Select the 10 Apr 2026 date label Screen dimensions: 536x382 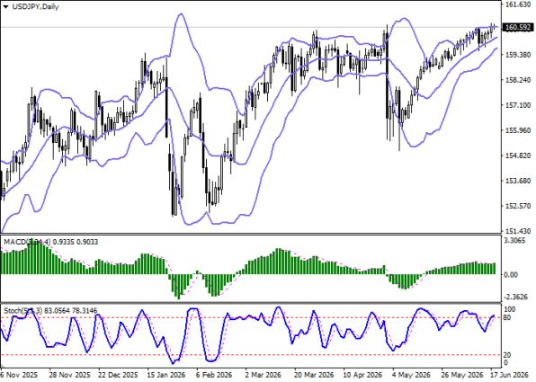362,375
